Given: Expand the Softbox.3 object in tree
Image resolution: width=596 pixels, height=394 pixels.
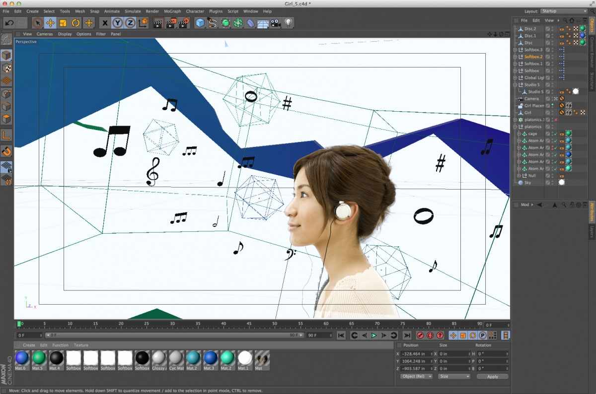Looking at the screenshot, I should coord(515,50).
